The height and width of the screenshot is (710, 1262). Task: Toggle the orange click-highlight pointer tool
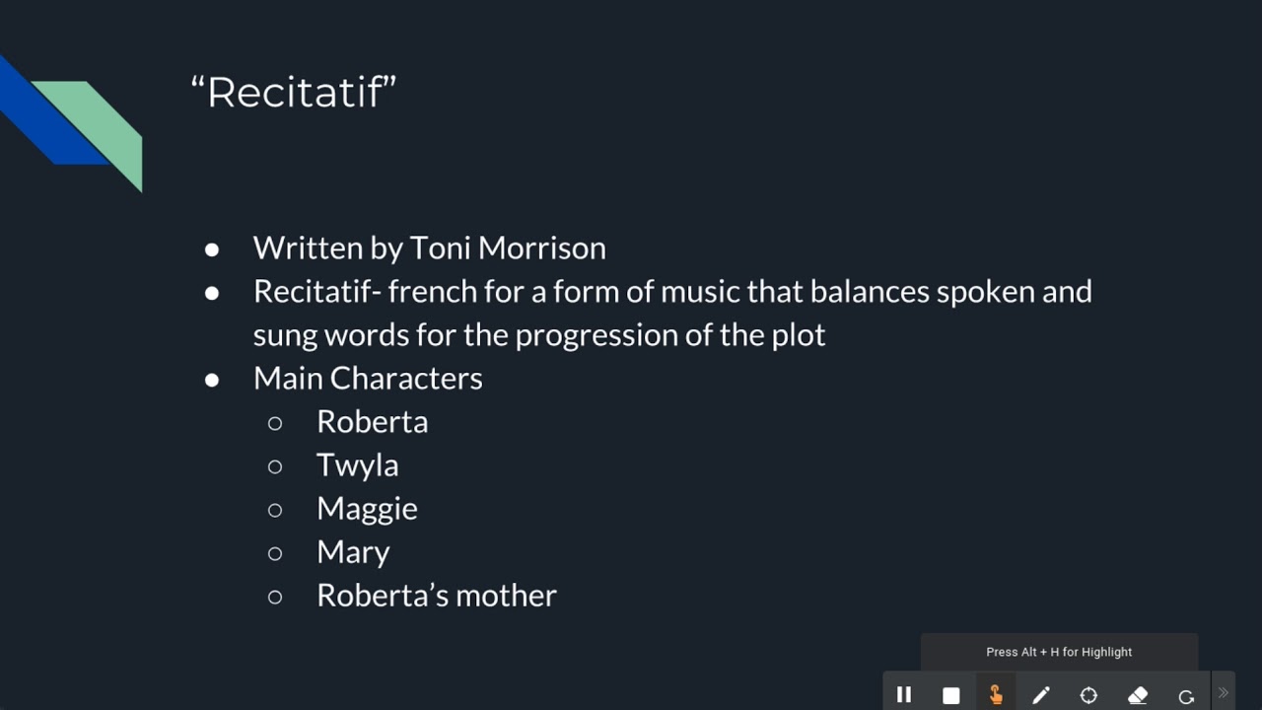(x=996, y=695)
